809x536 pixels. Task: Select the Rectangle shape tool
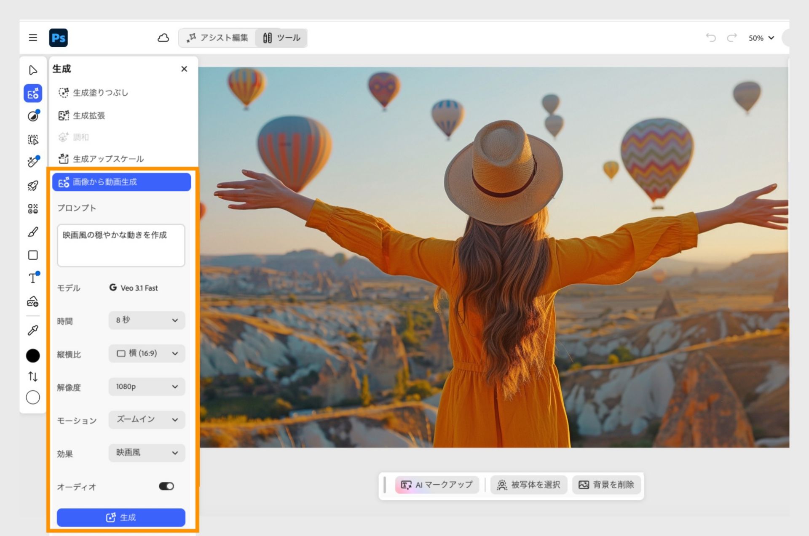(x=33, y=255)
